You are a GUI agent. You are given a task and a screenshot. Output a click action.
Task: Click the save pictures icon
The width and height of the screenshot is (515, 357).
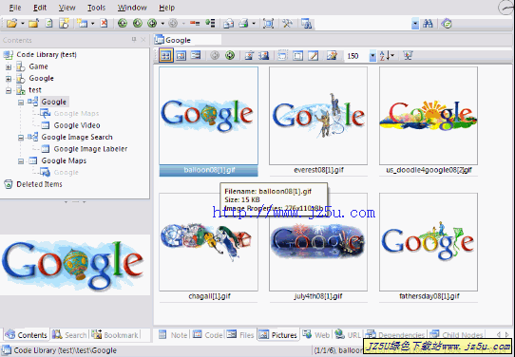click(x=264, y=55)
